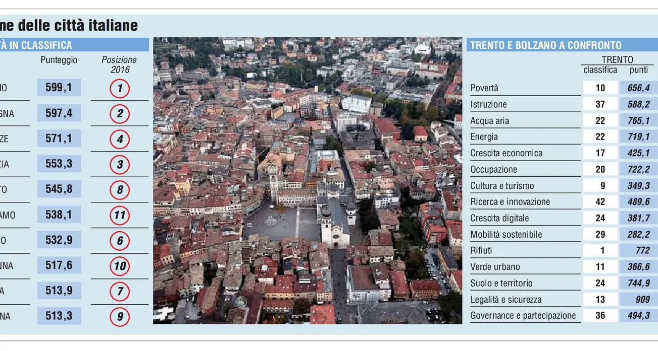This screenshot has height=351, width=658.
Task: Select the 'Crescita digitale' row label
Action: coord(499,218)
